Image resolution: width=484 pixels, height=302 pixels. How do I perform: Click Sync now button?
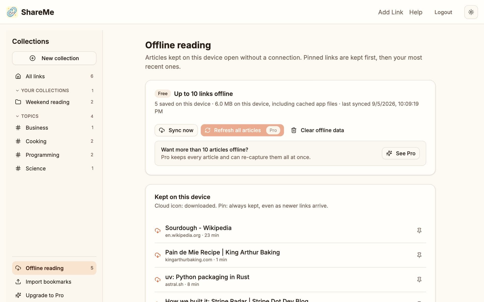(x=176, y=130)
